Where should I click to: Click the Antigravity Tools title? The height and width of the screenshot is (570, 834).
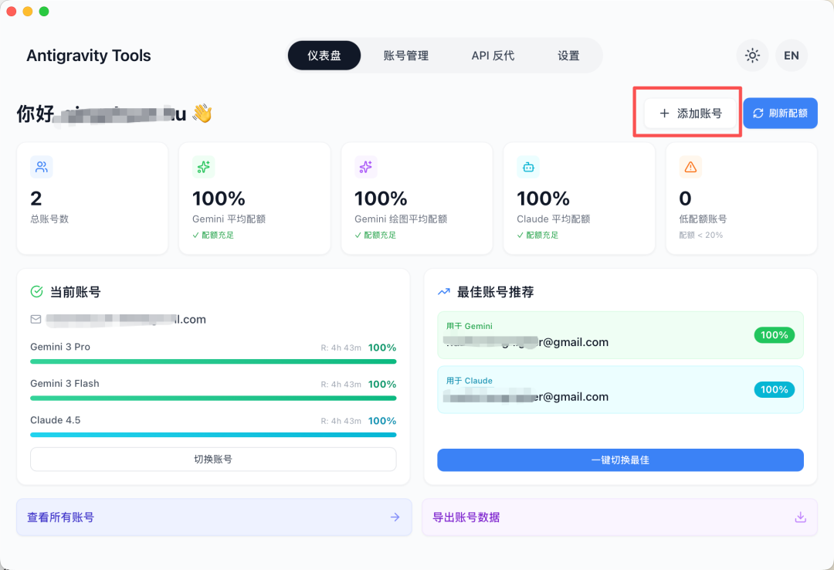coord(89,56)
